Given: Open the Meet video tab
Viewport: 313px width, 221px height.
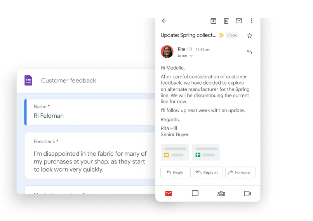Looking at the screenshot, I should (x=247, y=193).
